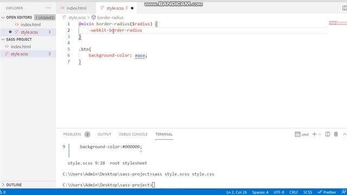The height and width of the screenshot is (195, 347).
Task: Click the style.scss file icon in tab
Action: point(102,8)
